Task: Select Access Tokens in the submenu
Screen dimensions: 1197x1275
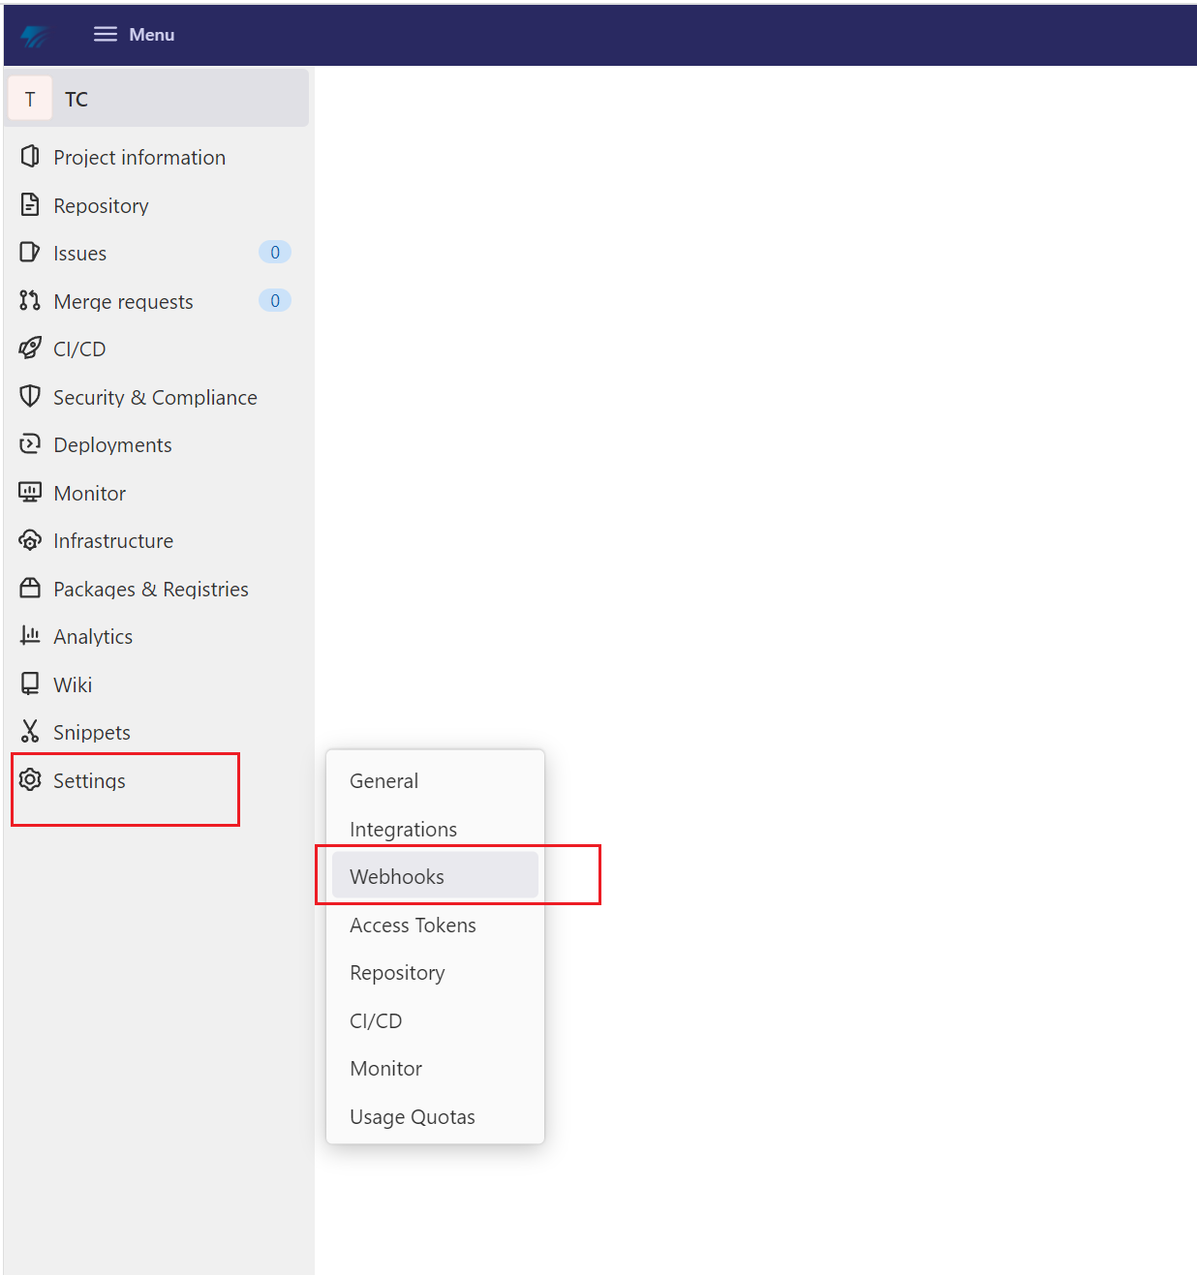Action: tap(413, 925)
